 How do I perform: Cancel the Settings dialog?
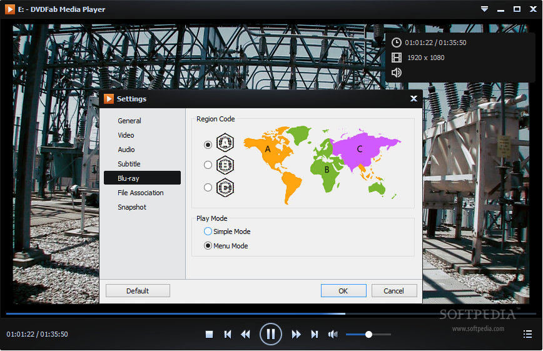pyautogui.click(x=394, y=291)
